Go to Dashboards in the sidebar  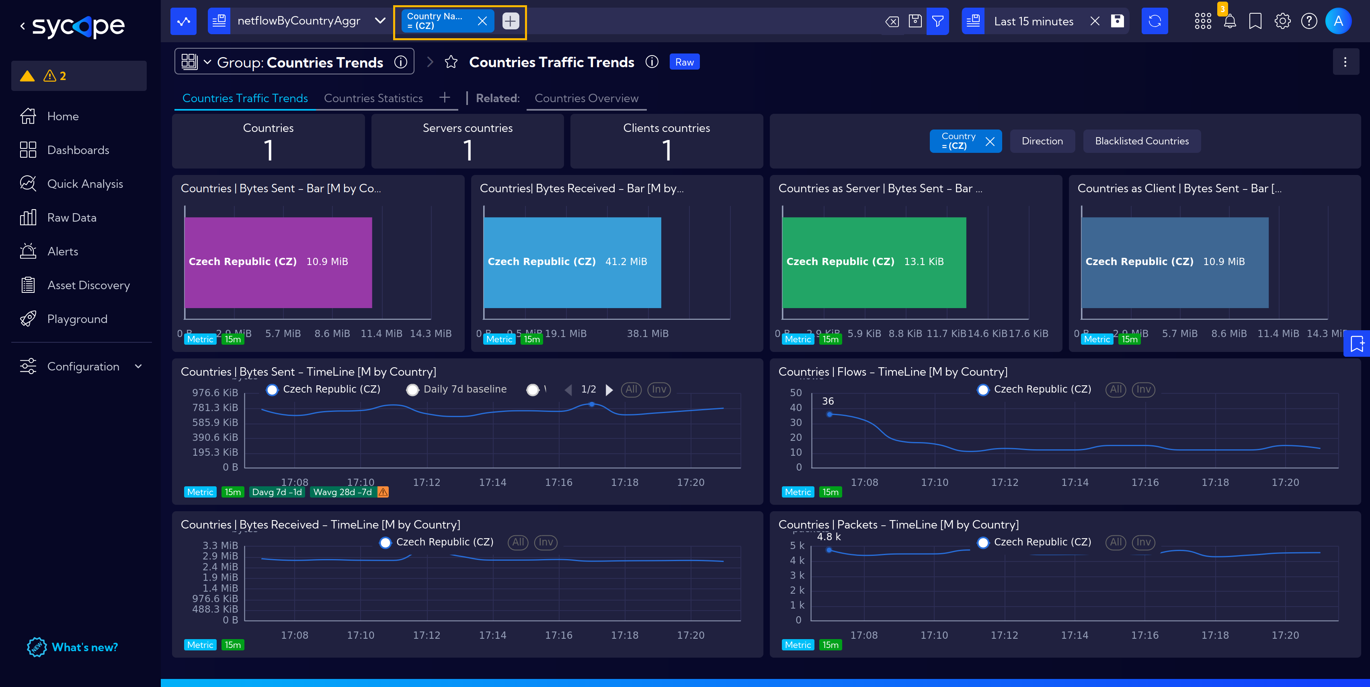(x=79, y=150)
